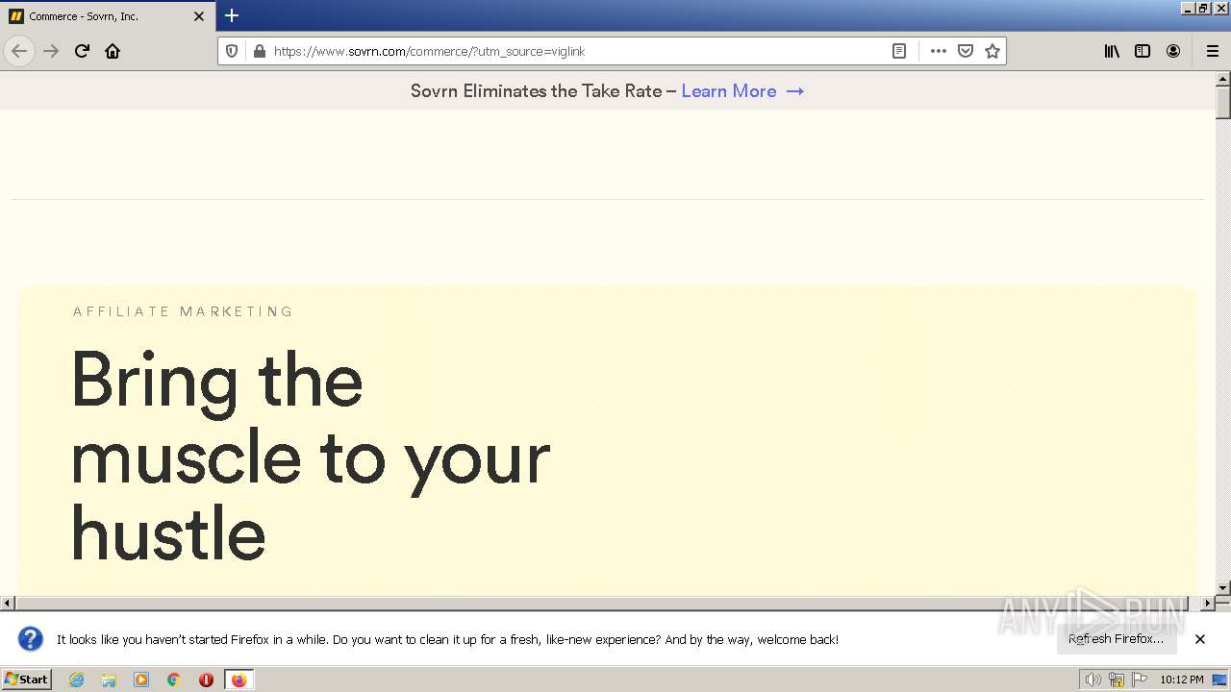Open Action Center flag tray icon
The height and width of the screenshot is (692, 1231).
click(1140, 680)
